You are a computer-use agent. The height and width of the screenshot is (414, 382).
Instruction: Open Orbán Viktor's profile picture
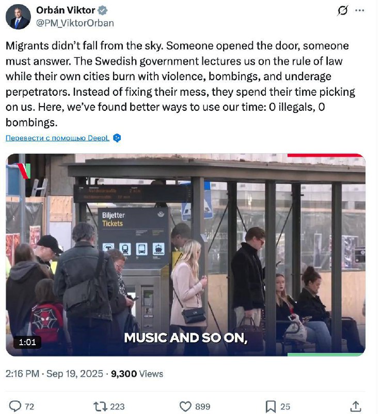click(x=18, y=17)
